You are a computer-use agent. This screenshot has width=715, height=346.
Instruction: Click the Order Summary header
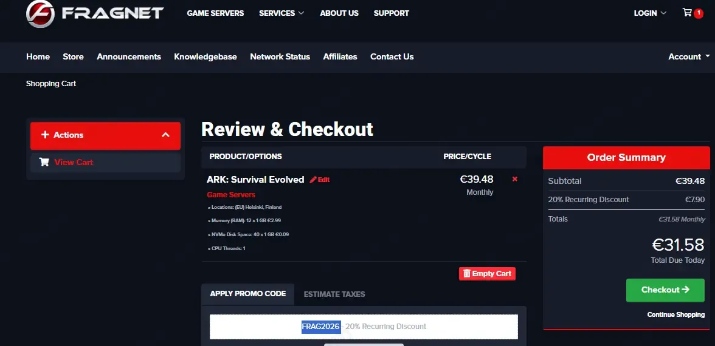point(626,158)
